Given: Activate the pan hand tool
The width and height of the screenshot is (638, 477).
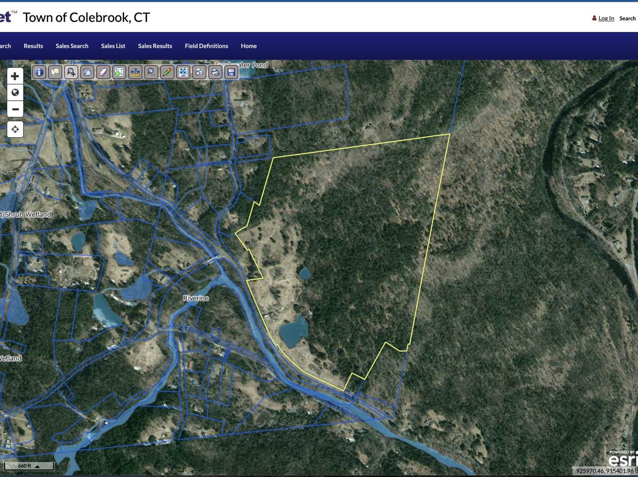Looking at the screenshot, I should click(87, 72).
